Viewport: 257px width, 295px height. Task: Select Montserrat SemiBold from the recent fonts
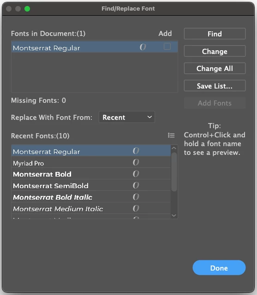pyautogui.click(x=91, y=185)
